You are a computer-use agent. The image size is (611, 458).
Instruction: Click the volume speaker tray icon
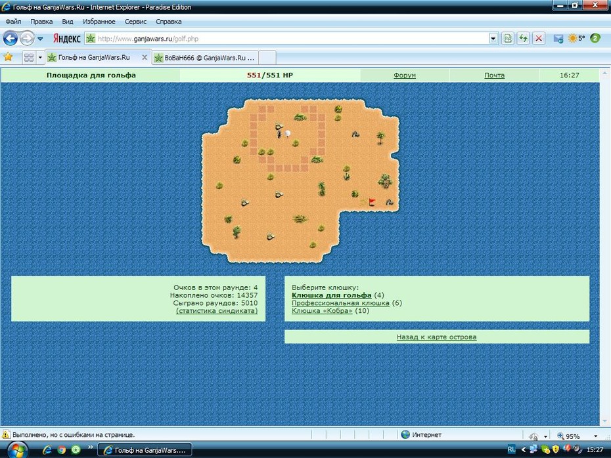pos(577,449)
